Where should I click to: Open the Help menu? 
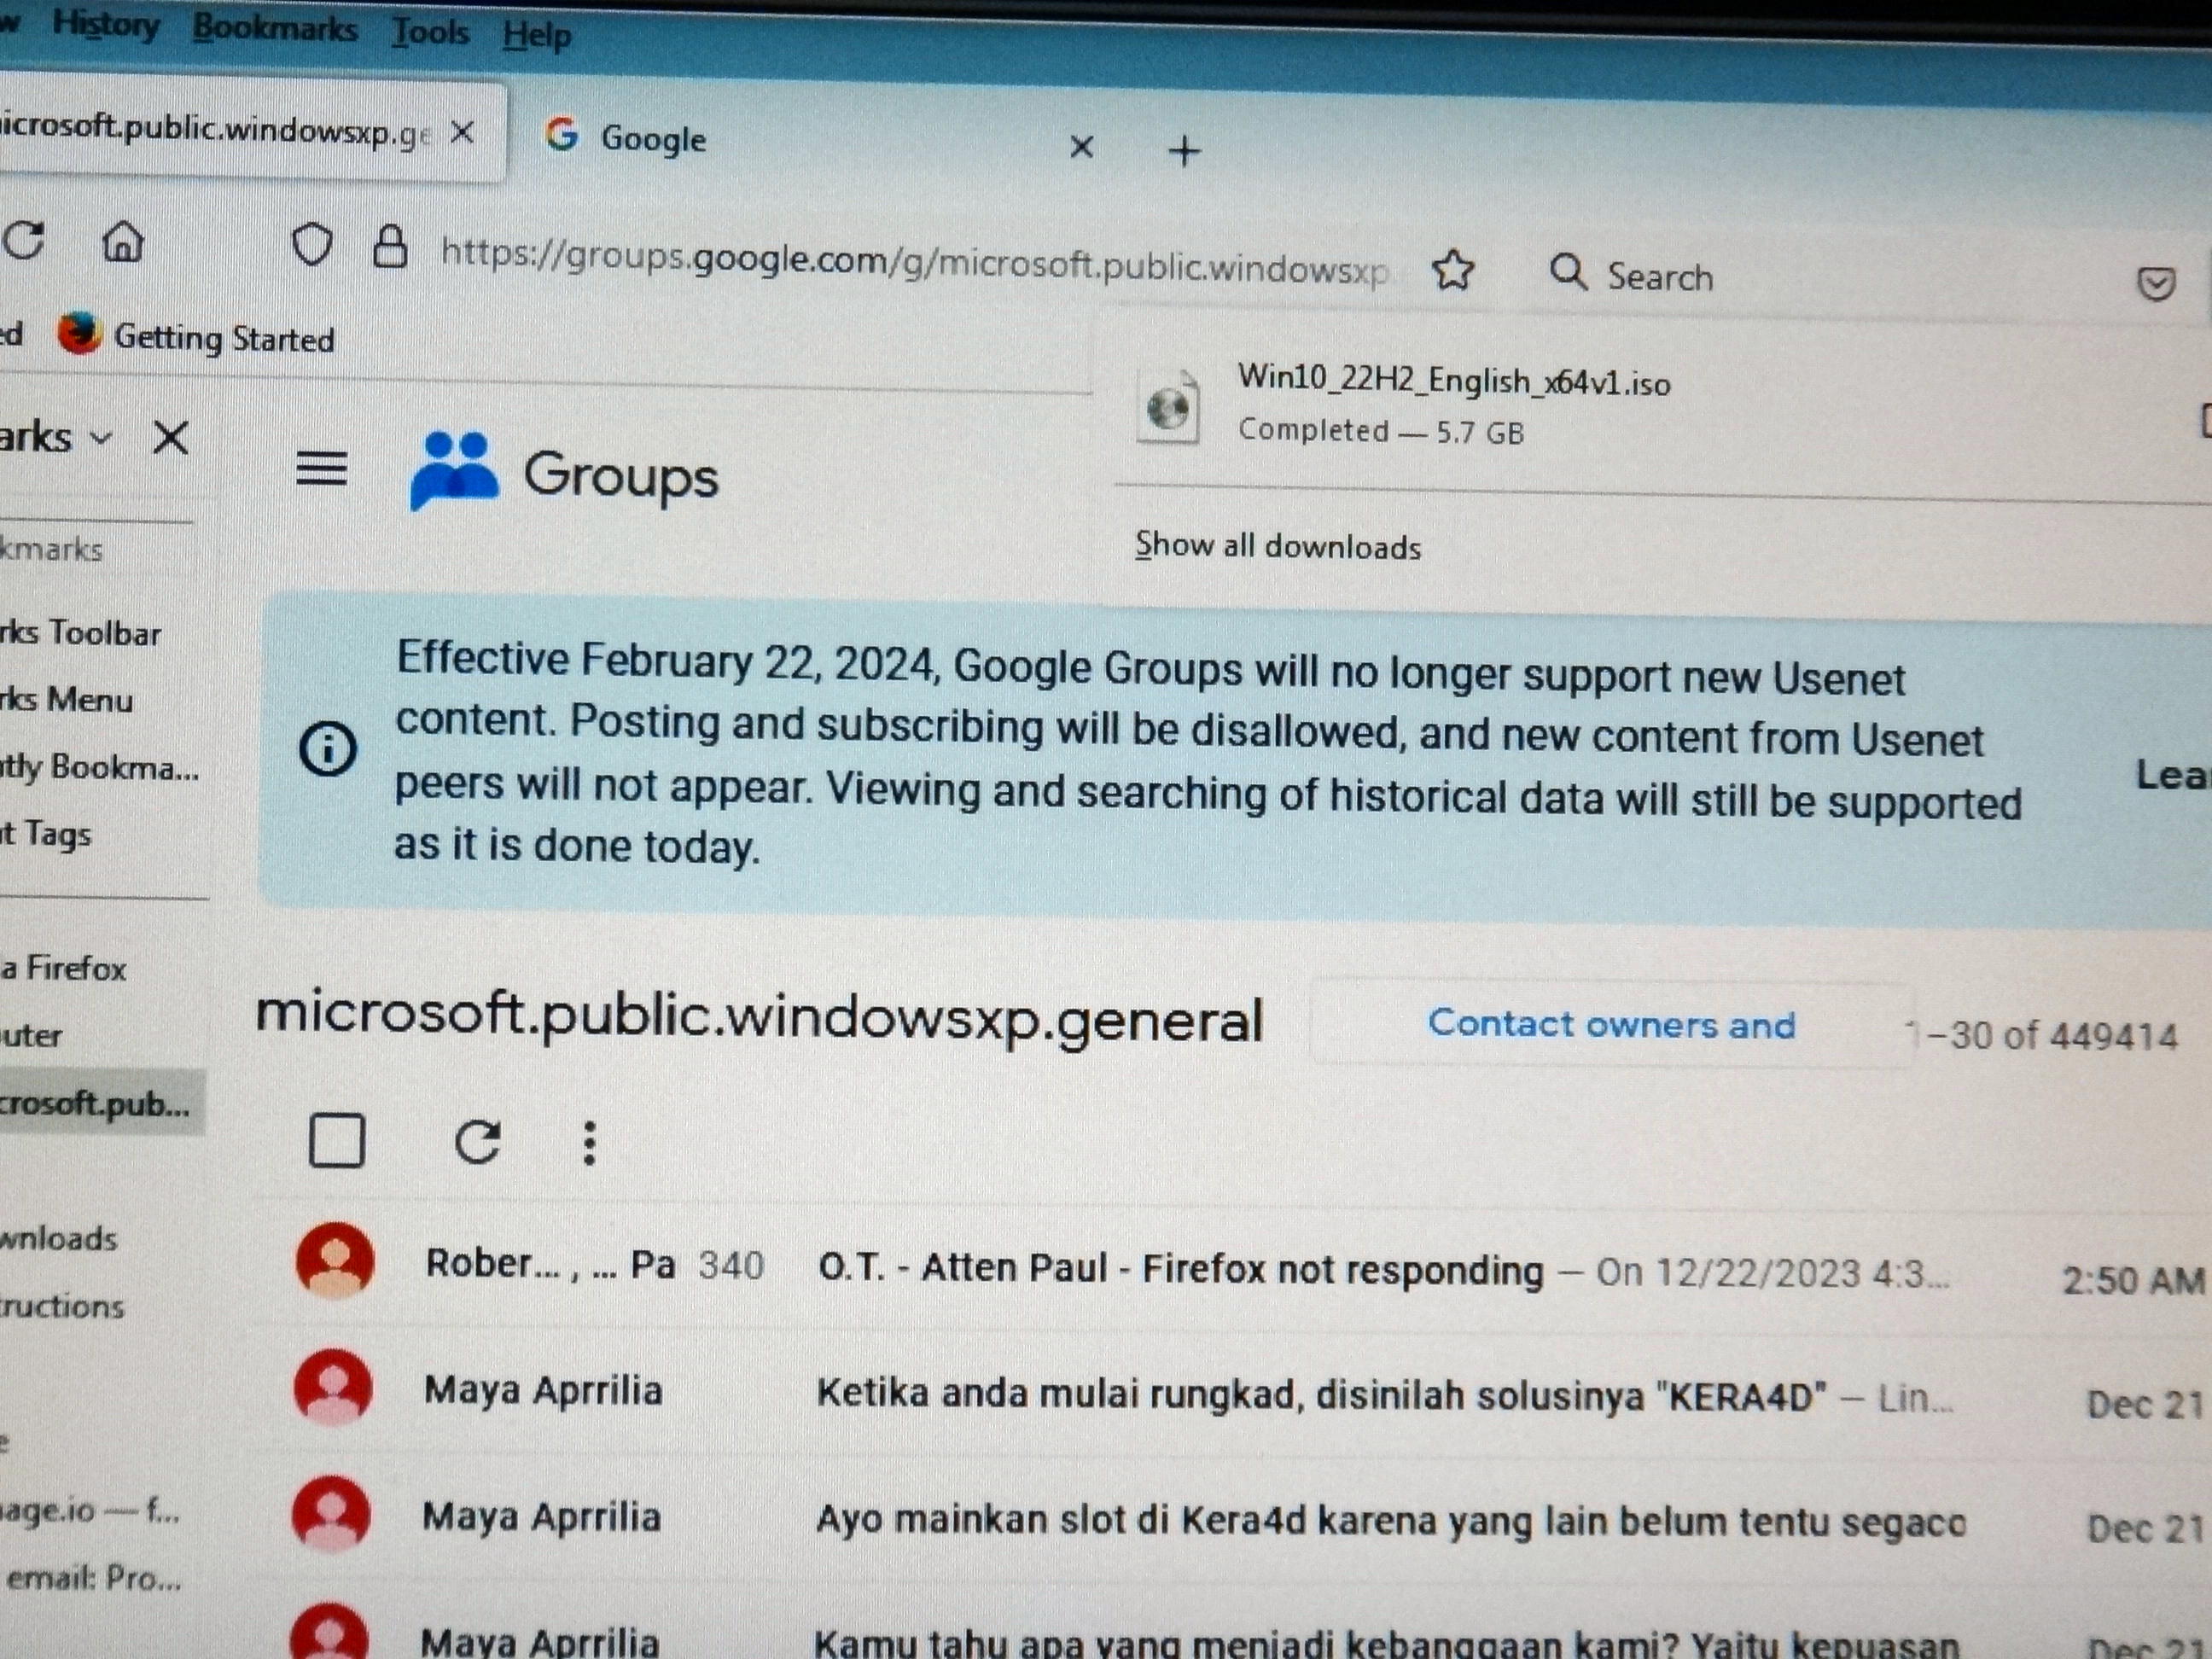pyautogui.click(x=537, y=36)
